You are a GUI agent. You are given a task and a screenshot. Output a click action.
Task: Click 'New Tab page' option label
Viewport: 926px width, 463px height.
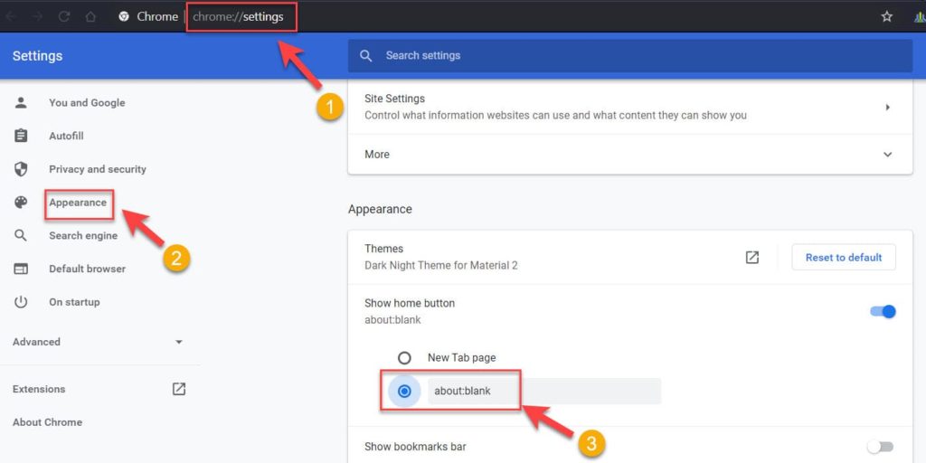[462, 358]
